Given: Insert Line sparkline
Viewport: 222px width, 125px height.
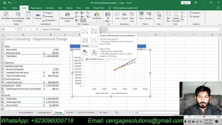Looking at the screenshot, I should pos(117,16).
